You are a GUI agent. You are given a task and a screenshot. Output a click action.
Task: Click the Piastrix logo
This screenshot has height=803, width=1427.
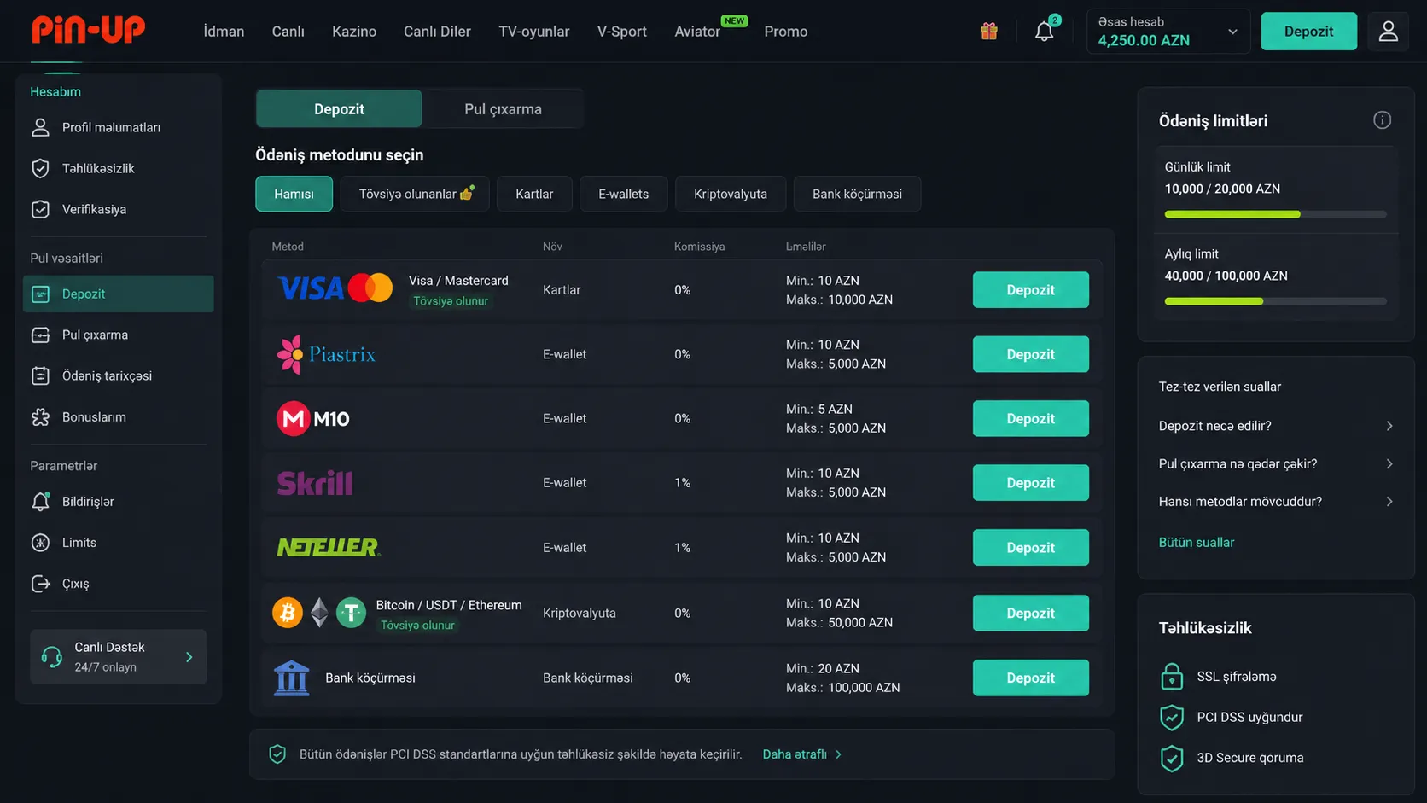(x=326, y=354)
